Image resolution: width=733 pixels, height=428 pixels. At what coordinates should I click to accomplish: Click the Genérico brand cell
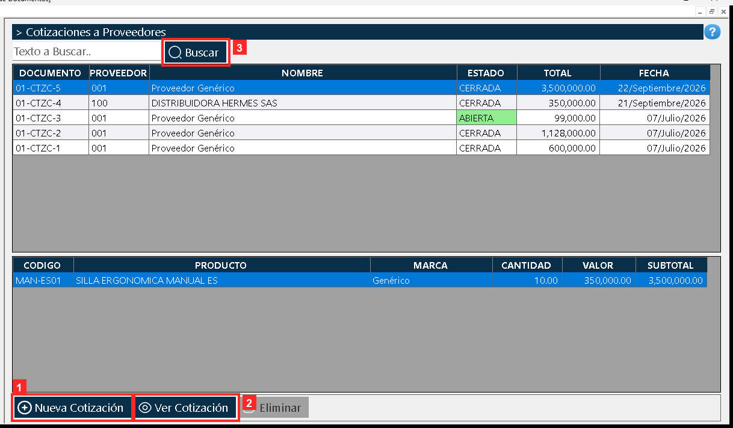[x=431, y=280]
